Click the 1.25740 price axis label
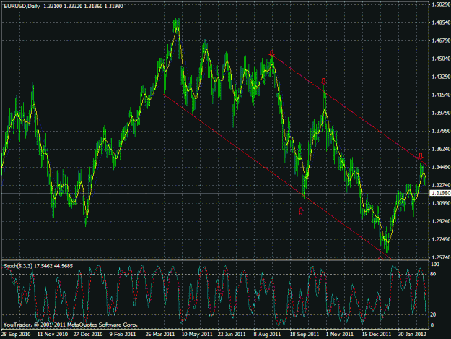Viewport: 451px width, 339px height. 441,257
